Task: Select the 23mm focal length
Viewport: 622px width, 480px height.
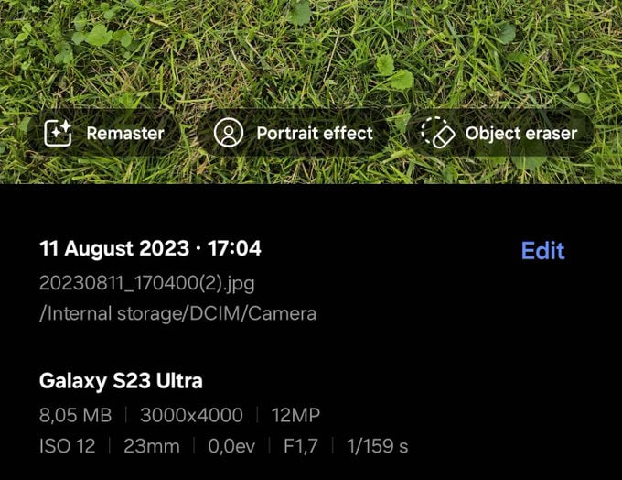Action: (152, 446)
